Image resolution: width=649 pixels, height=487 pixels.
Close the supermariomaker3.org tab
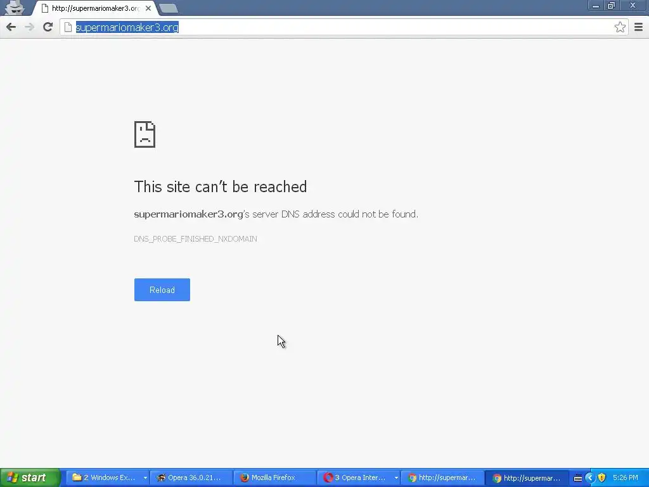click(x=148, y=8)
